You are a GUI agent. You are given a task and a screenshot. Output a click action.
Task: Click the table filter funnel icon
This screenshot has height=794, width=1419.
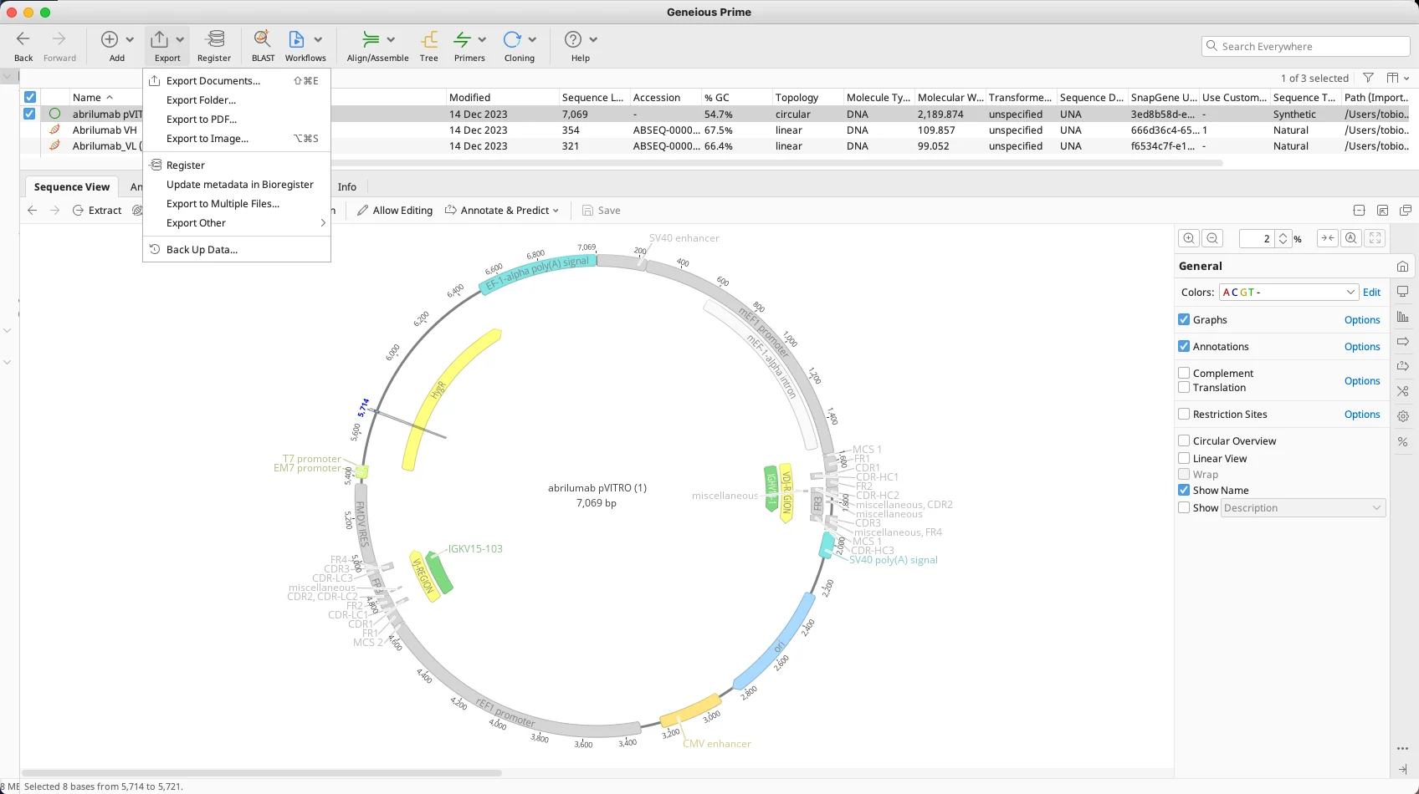tap(1368, 78)
